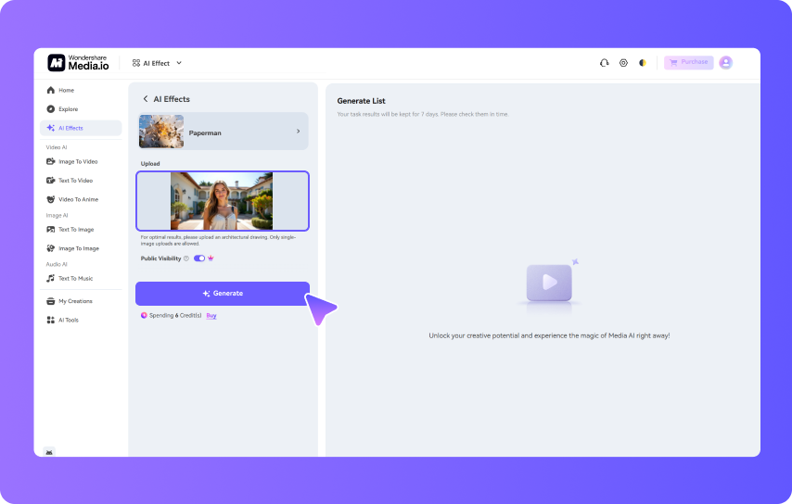Screen dimensions: 792x504
Task: Go to Home in the sidebar
Action: (81, 90)
